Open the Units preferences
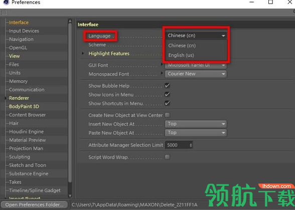Screen dimensions: 295x210 [x=15, y=73]
